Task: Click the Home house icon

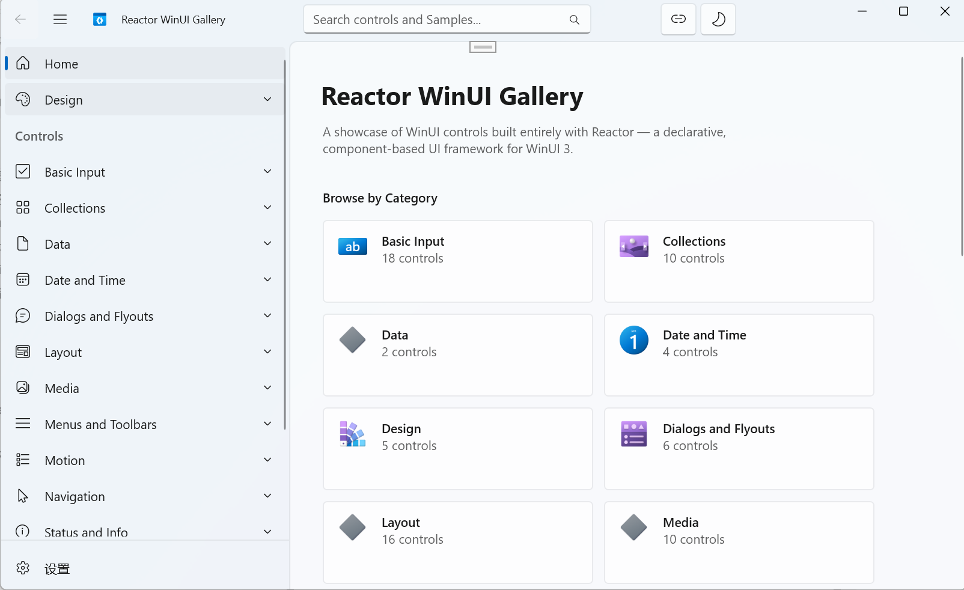Action: click(23, 63)
